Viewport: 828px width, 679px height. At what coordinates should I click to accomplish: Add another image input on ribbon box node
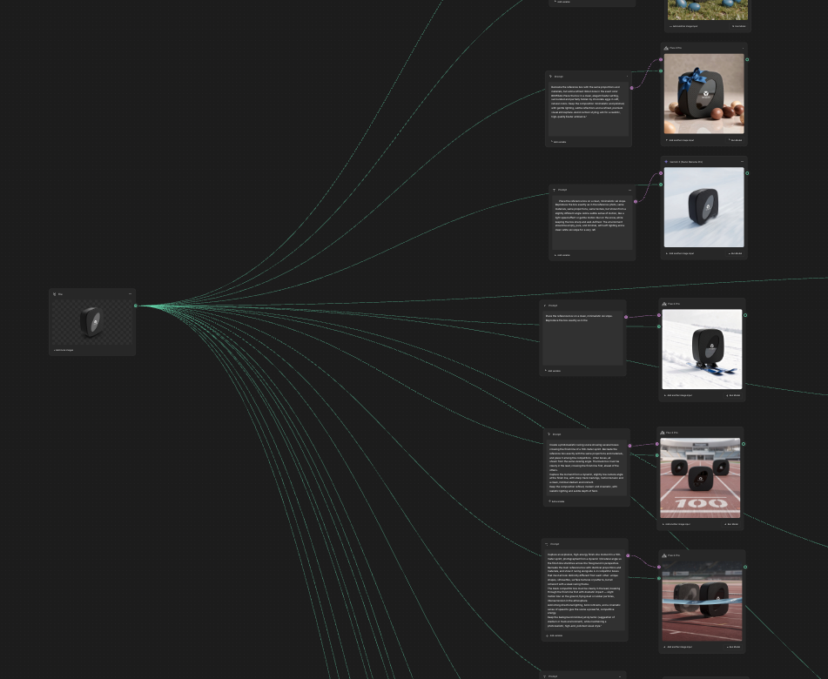click(x=680, y=140)
